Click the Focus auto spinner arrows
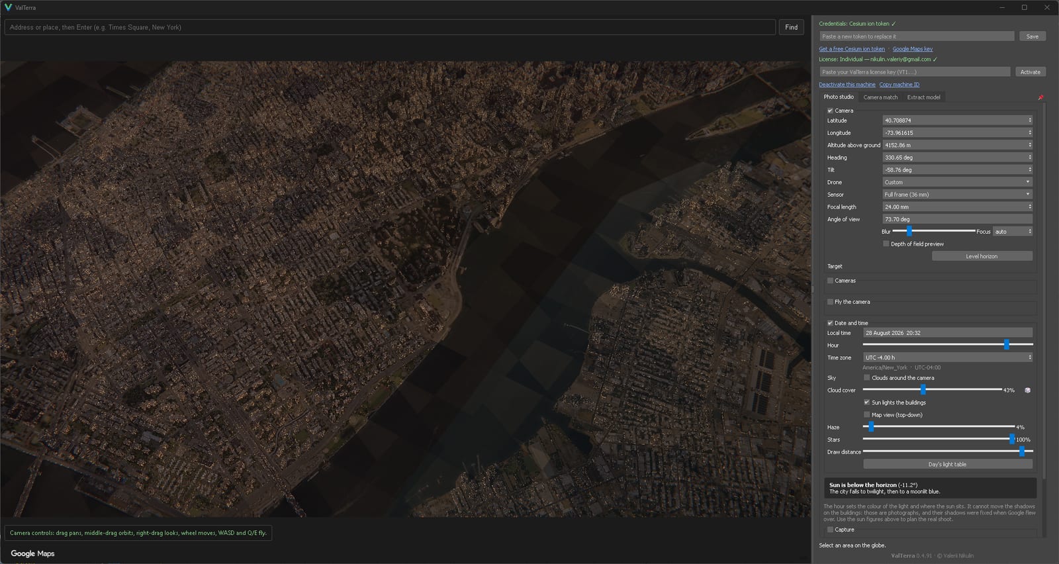1059x564 pixels. click(x=1030, y=232)
